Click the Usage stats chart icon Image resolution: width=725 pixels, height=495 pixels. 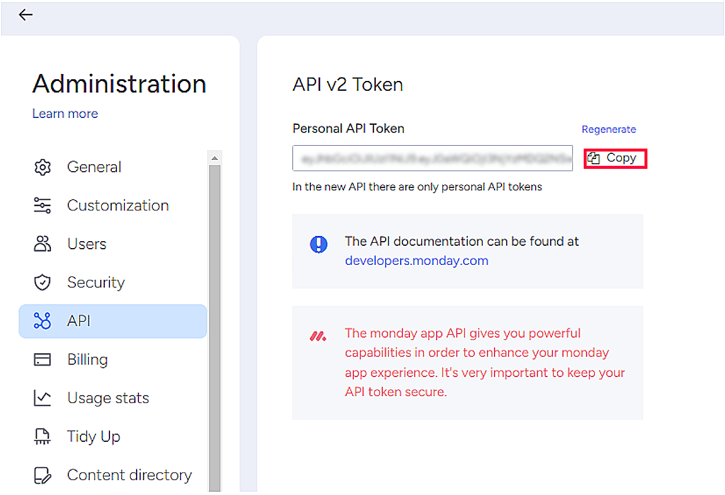pyautogui.click(x=42, y=398)
